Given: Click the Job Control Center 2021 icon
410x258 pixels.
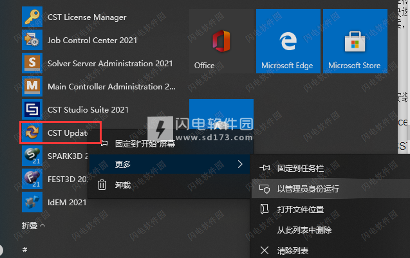Looking at the screenshot, I should tap(32, 40).
